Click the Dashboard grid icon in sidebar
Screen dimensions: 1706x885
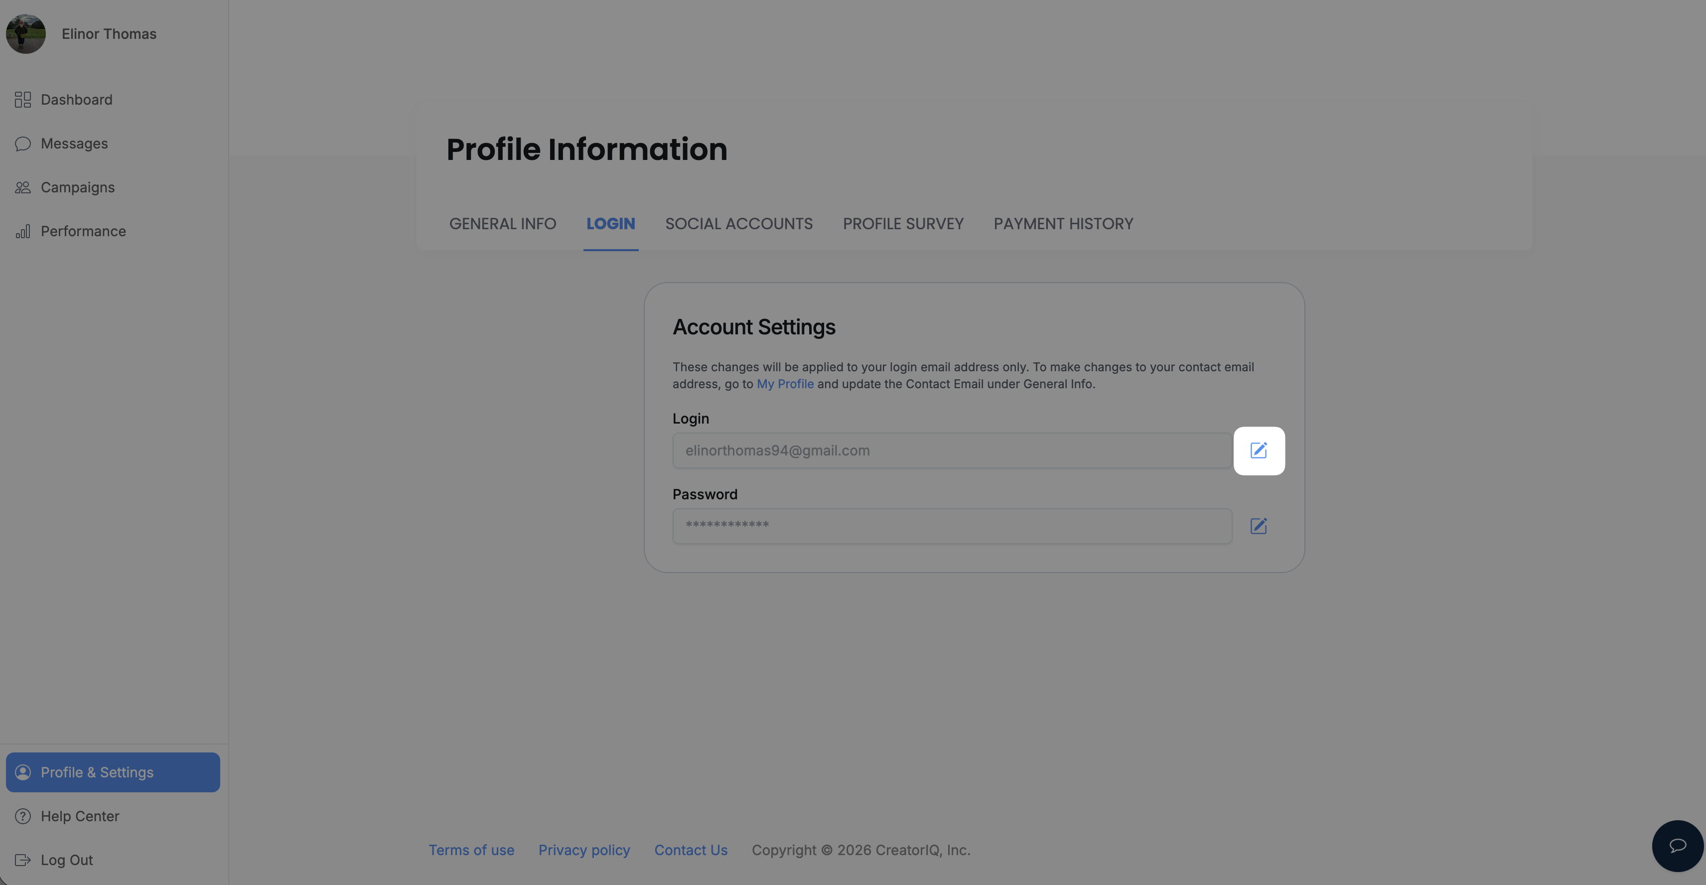23,99
